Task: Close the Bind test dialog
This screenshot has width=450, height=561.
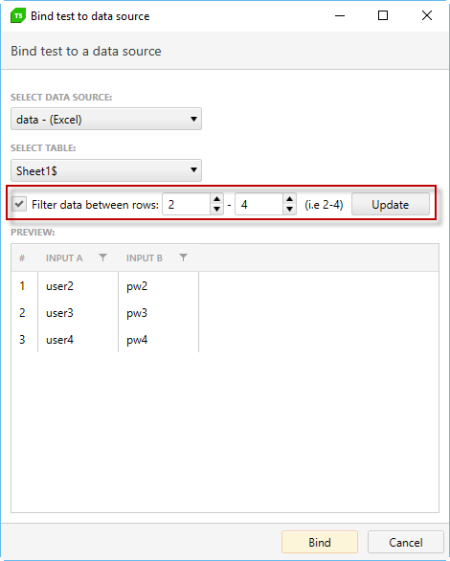Action: coord(427,15)
